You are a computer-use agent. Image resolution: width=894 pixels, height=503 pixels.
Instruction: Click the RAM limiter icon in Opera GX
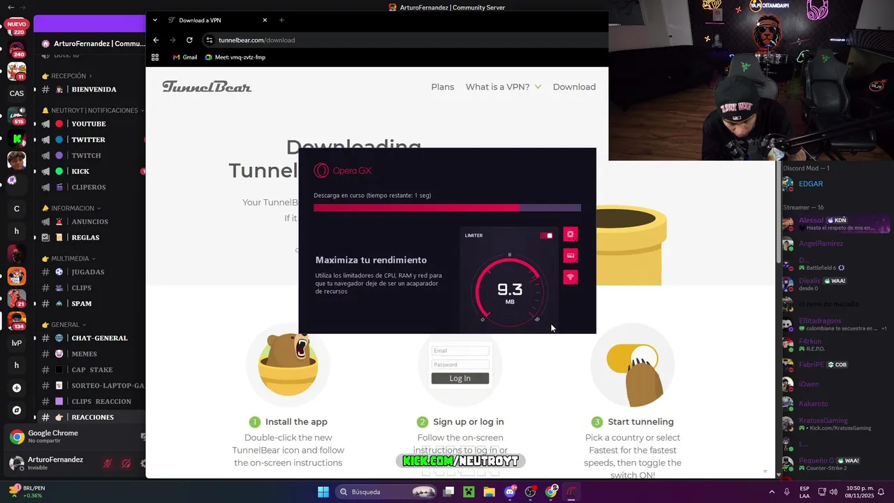tap(570, 256)
